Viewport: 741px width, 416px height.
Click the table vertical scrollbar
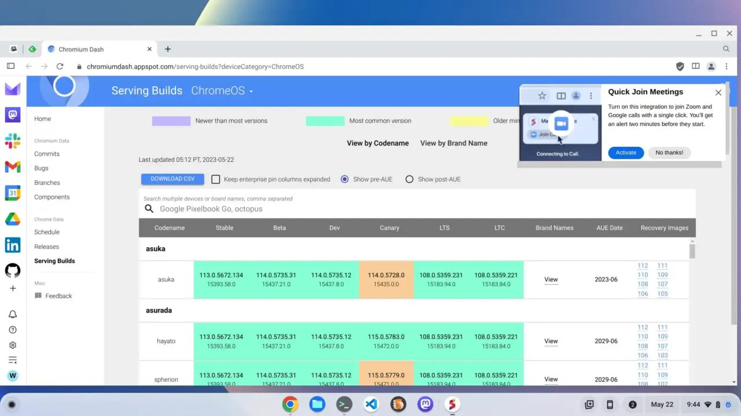pyautogui.click(x=692, y=251)
